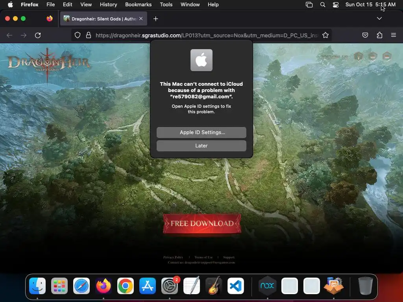Open the Firefox extensions panel
403x302 pixels.
[379, 35]
